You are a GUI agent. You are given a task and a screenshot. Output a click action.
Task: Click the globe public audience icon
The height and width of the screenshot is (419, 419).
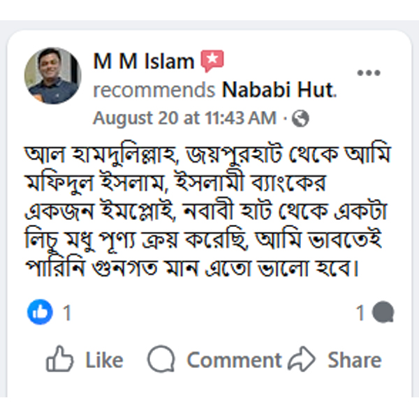coord(301,119)
